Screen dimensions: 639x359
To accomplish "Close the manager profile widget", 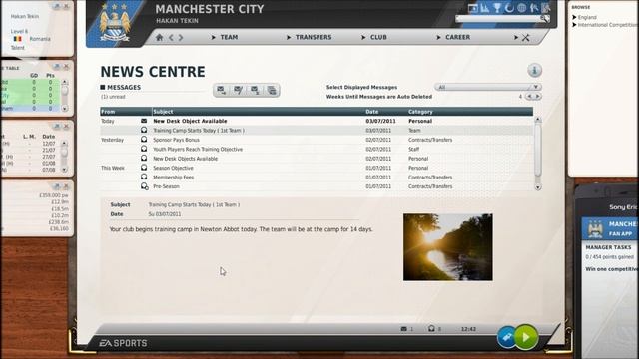I will coord(66,6).
